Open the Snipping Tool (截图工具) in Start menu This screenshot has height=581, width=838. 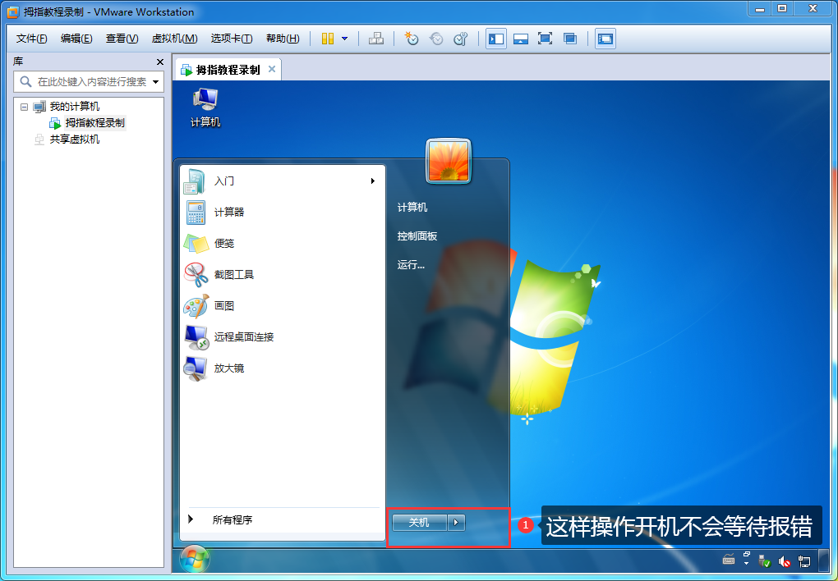pyautogui.click(x=234, y=275)
